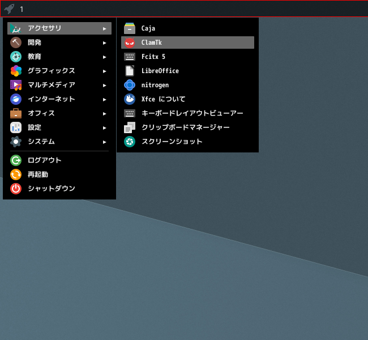
Task: Open the 開発 menu category
Action: [59, 42]
